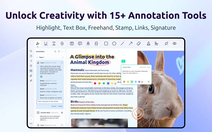Pick yellow in the highlight color bar
Viewport: 212px width, 132px height.
[x=112, y=83]
